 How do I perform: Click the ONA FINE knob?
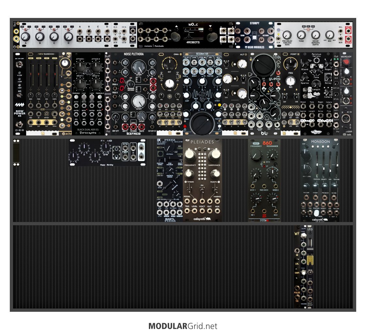(x=169, y=84)
